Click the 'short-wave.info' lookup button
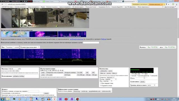The height and width of the screenshot is (101, 179). (106, 91)
